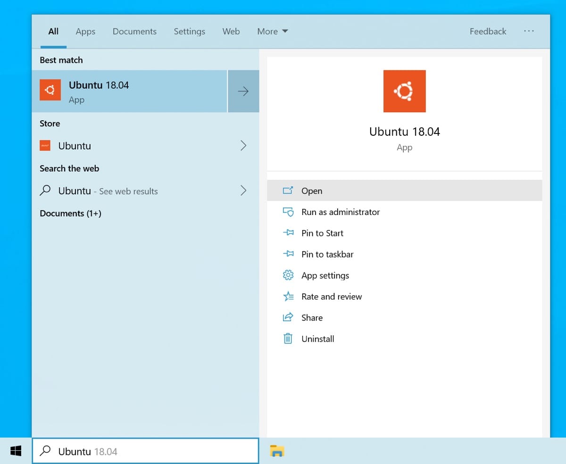Click the Ubuntu 18.04 title in preview pane
This screenshot has width=566, height=464.
coord(404,132)
